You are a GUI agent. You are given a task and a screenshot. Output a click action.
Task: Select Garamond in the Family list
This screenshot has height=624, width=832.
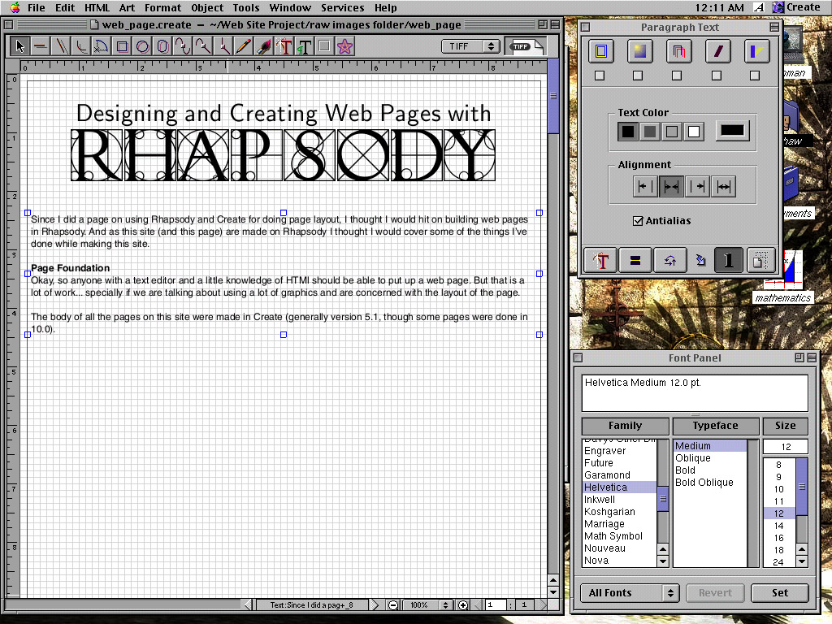point(619,474)
